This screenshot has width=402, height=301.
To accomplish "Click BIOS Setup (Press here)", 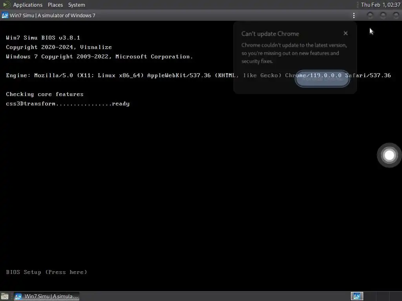I will (x=46, y=272).
